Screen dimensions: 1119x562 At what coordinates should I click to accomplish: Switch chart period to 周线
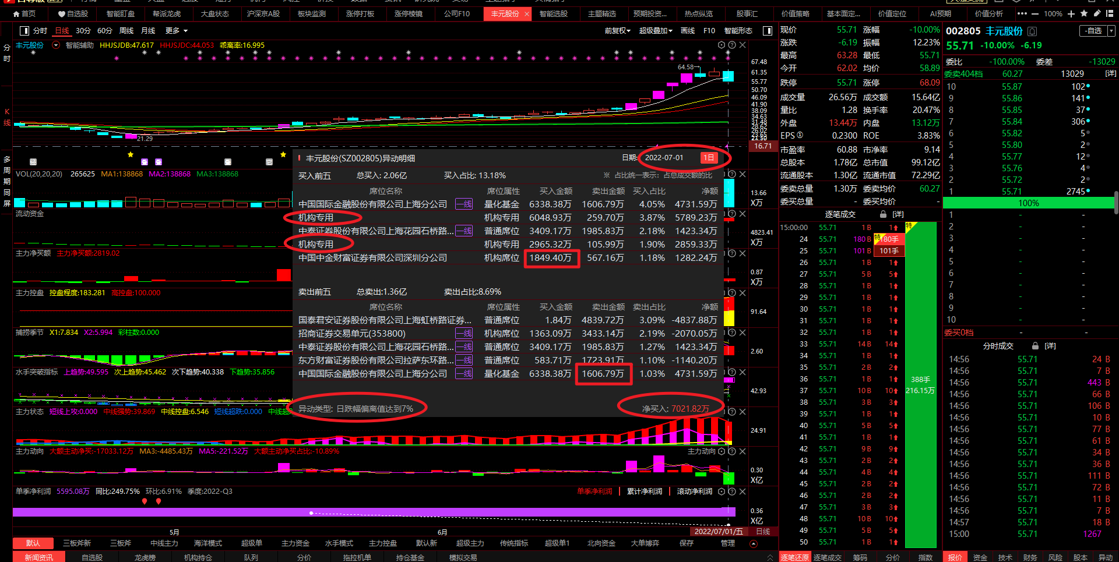click(126, 31)
